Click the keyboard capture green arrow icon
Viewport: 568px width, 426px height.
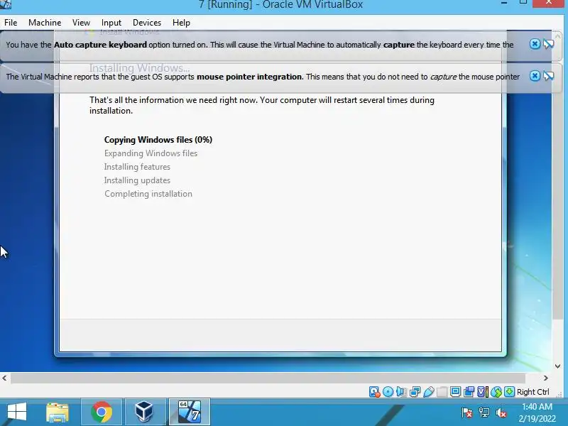pos(509,392)
